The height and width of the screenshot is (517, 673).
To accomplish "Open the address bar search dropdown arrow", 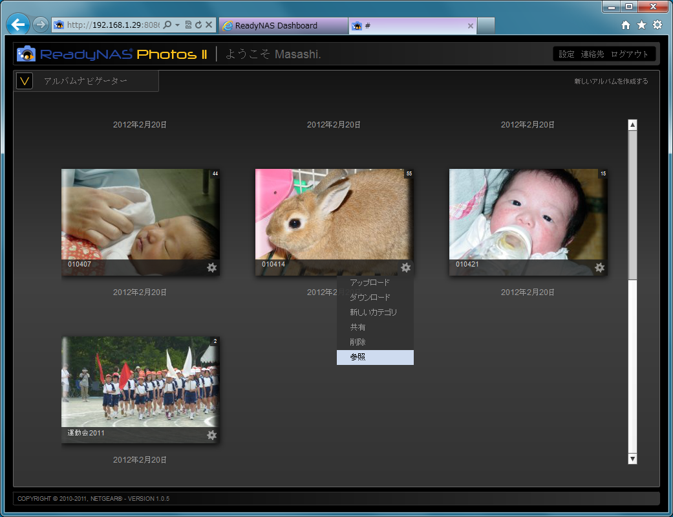I will (x=178, y=26).
